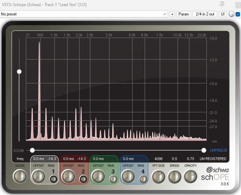Click the OPACITY knob
Screen dimensions: 241x195
tap(190, 176)
